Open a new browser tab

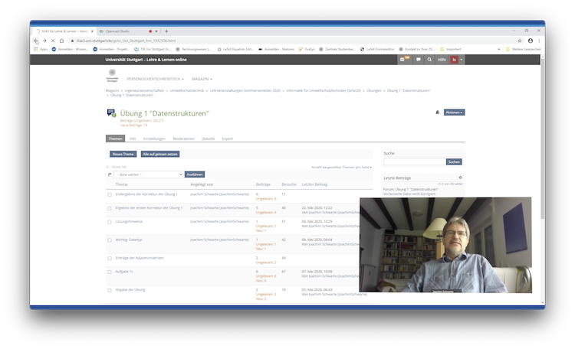(166, 31)
